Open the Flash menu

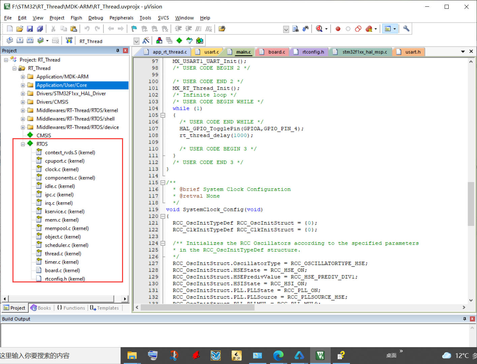coord(76,18)
